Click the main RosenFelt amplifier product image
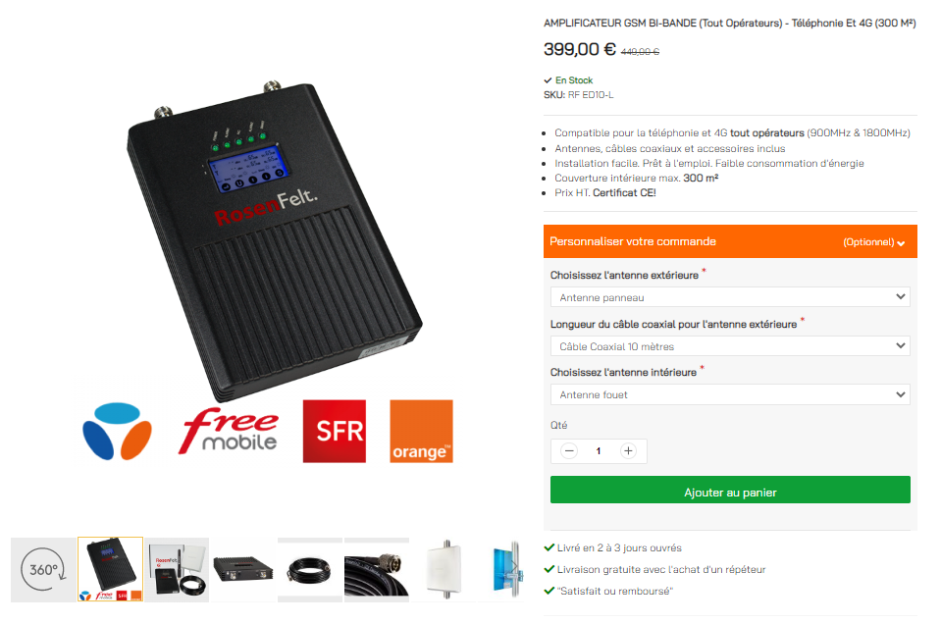Viewport: 941px width, 624px height. point(275,240)
